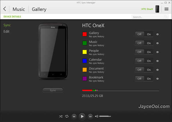Turn People sync On

pos(149,52)
